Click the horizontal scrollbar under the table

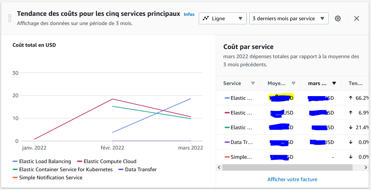[x=288, y=168]
